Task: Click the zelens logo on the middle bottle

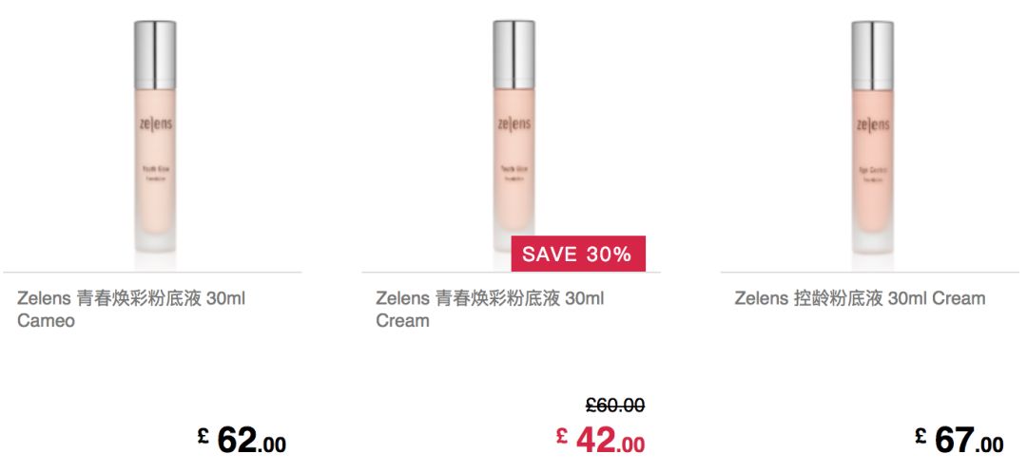Action: pyautogui.click(x=514, y=123)
